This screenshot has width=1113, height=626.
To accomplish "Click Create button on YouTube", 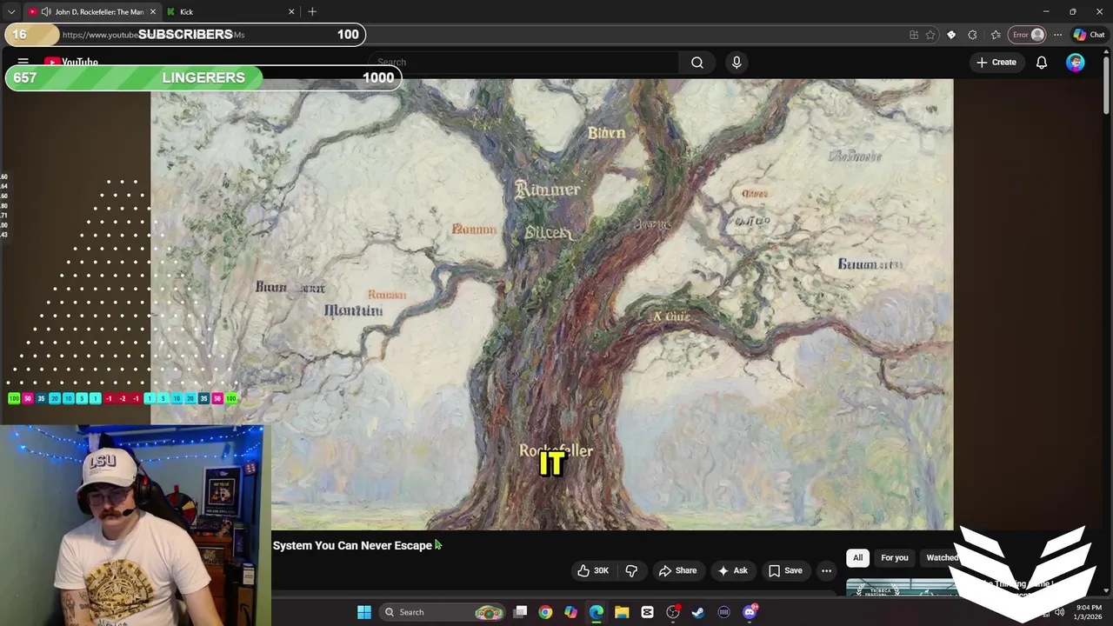I will point(996,62).
